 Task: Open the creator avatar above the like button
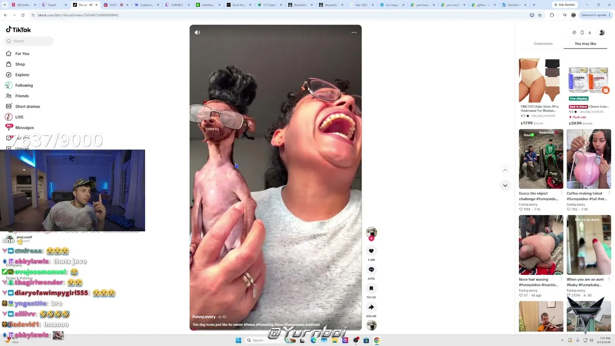(x=371, y=233)
